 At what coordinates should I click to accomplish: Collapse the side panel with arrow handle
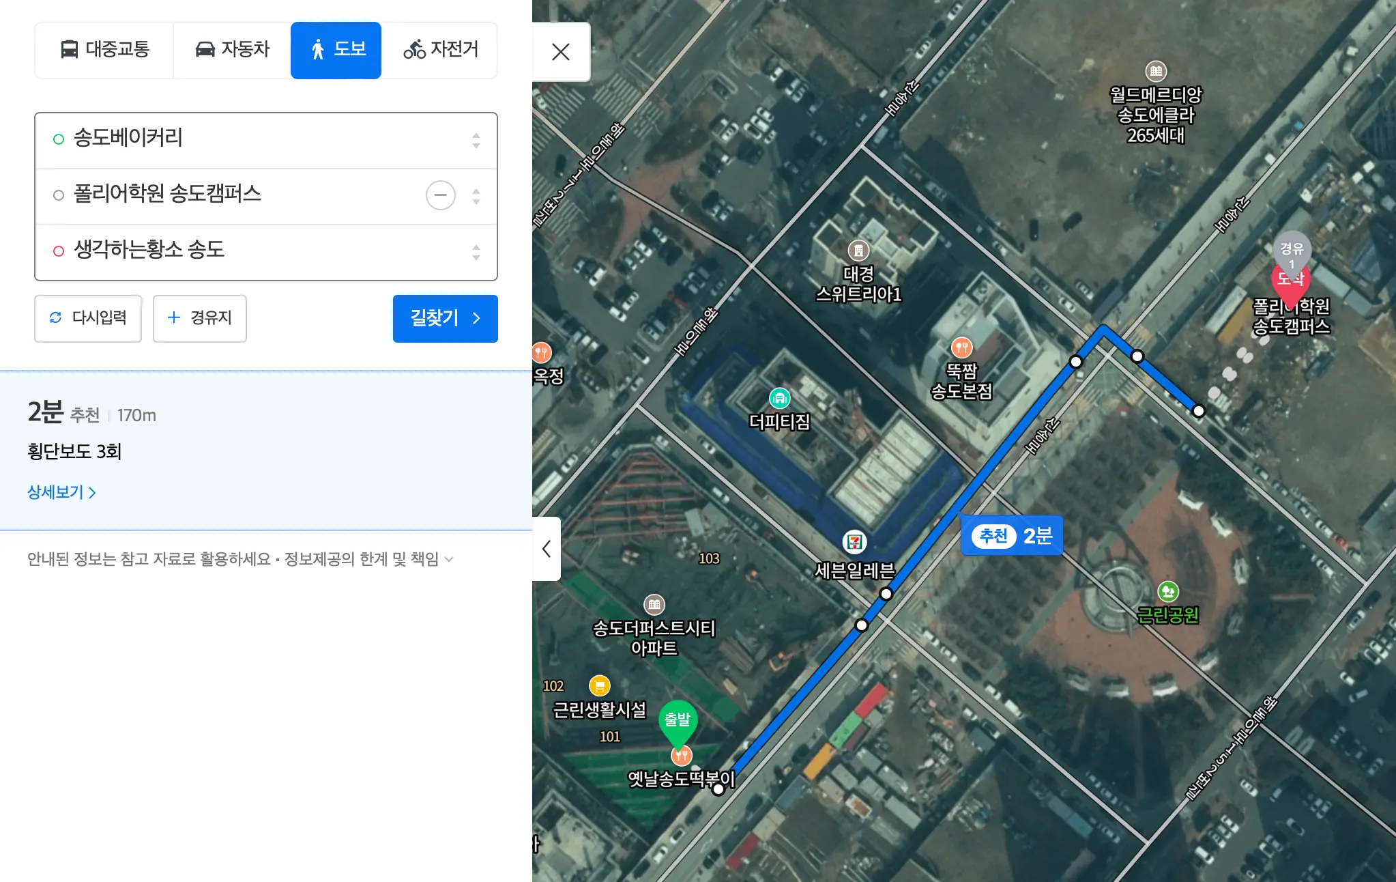point(547,549)
